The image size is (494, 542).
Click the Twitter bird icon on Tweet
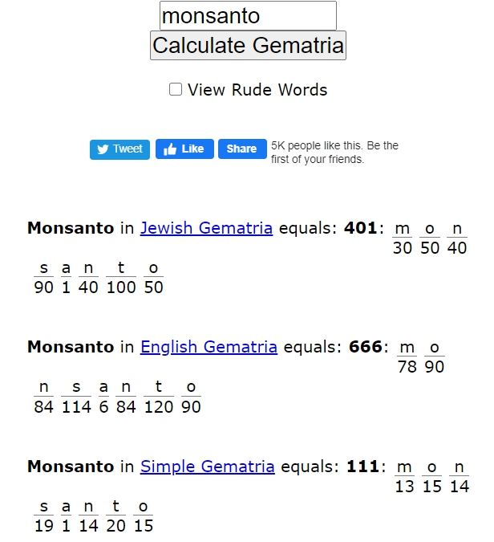pyautogui.click(x=103, y=149)
